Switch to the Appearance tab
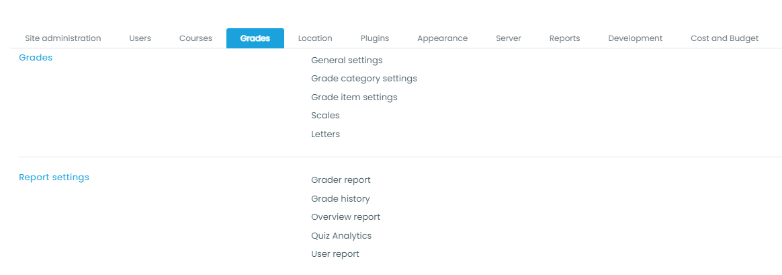782x275 pixels. tap(442, 38)
